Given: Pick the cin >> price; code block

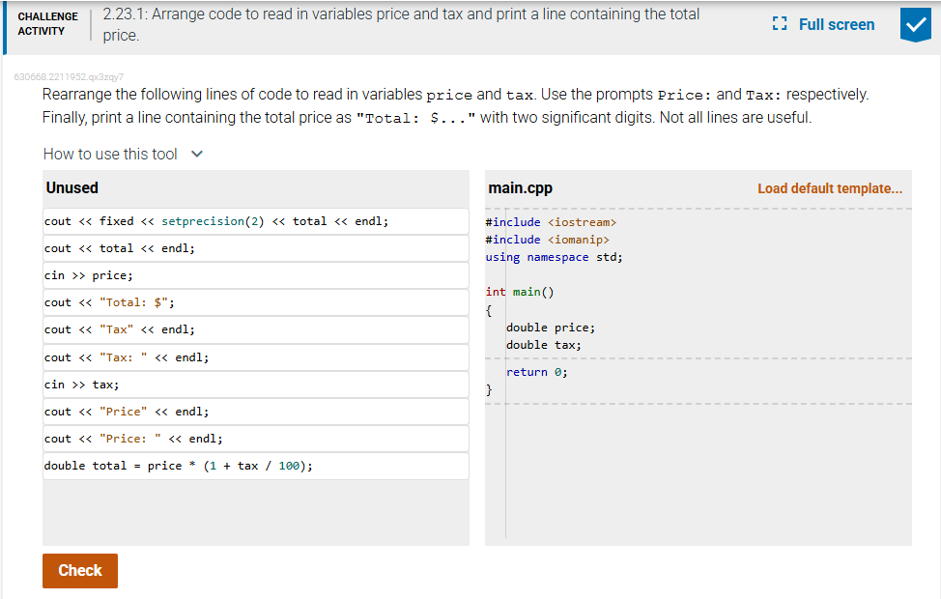Looking at the screenshot, I should pos(256,275).
